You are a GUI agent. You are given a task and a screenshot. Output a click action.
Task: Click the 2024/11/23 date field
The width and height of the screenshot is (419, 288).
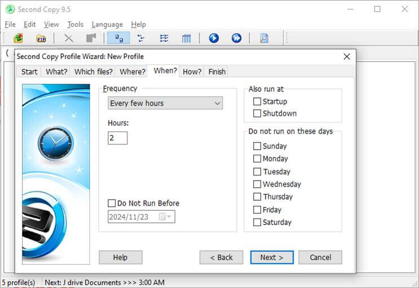[142, 217]
